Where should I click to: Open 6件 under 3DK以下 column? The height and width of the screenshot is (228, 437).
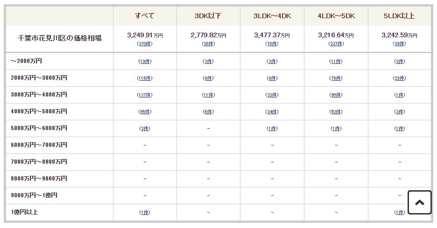(x=208, y=111)
